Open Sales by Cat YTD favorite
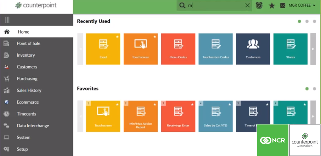This screenshot has width=321, height=156. (x=216, y=116)
